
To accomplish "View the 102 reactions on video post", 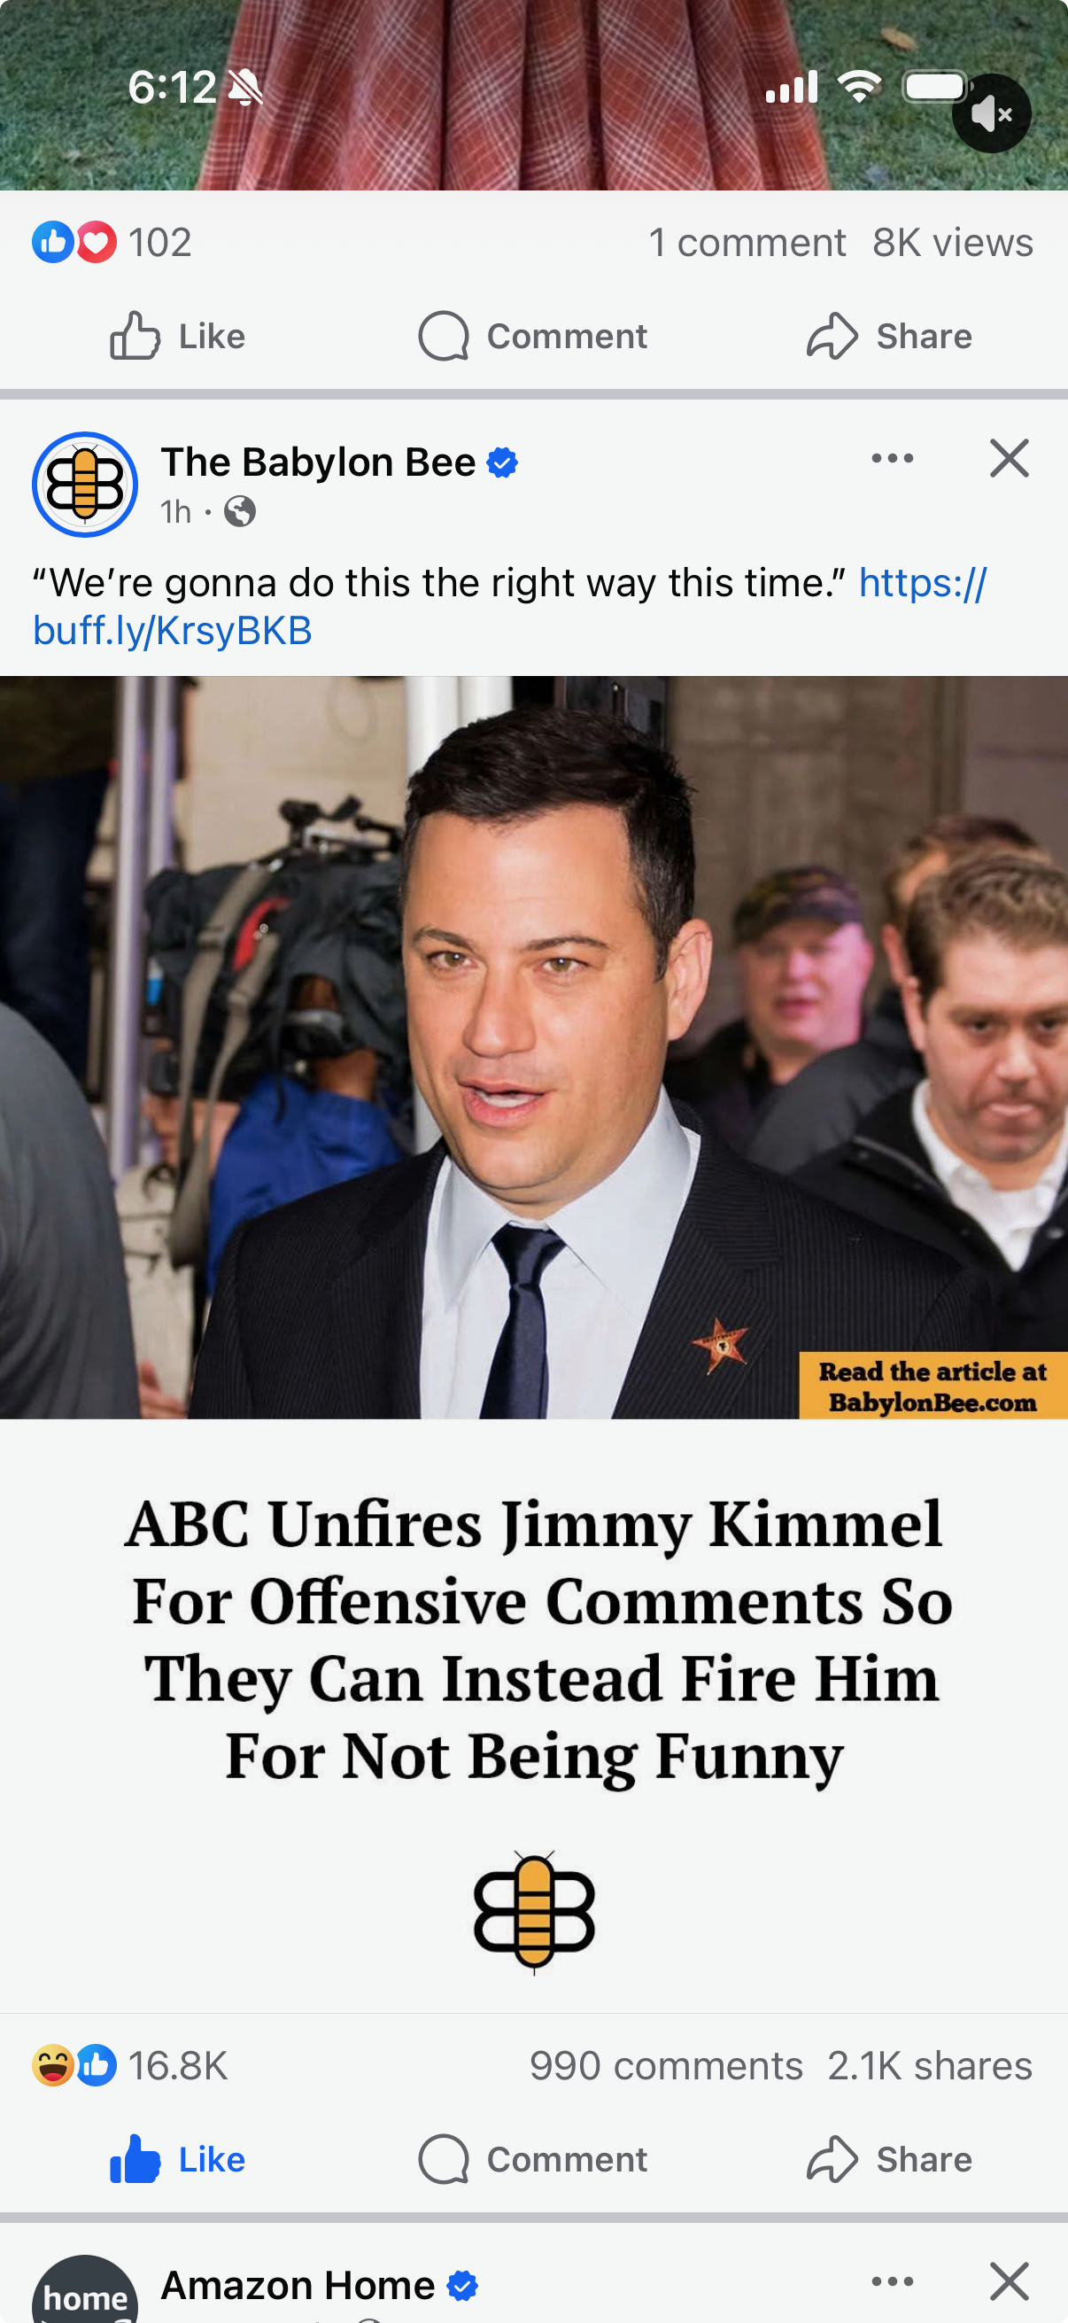I will pyautogui.click(x=112, y=242).
